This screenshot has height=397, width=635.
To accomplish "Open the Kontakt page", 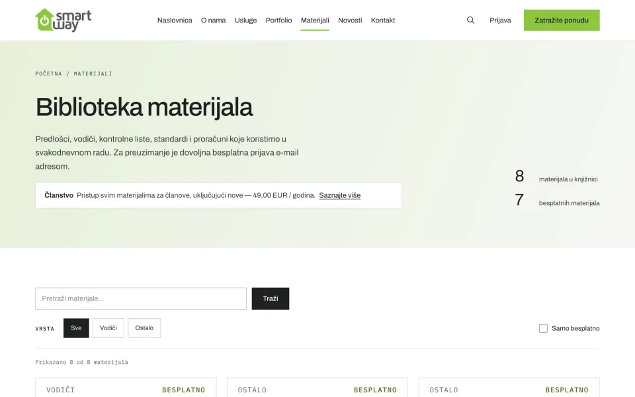I will (383, 21).
